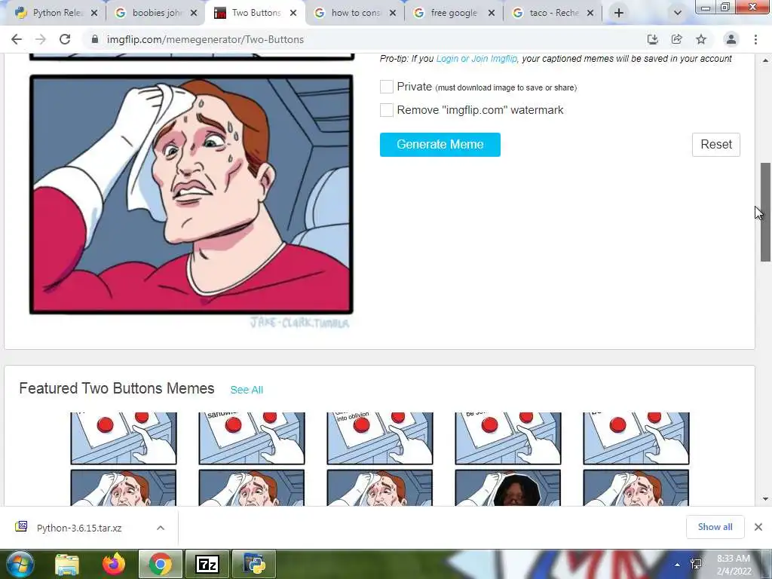Viewport: 772px width, 579px height.
Task: Open the Chrome three-dot menu
Action: pyautogui.click(x=755, y=39)
